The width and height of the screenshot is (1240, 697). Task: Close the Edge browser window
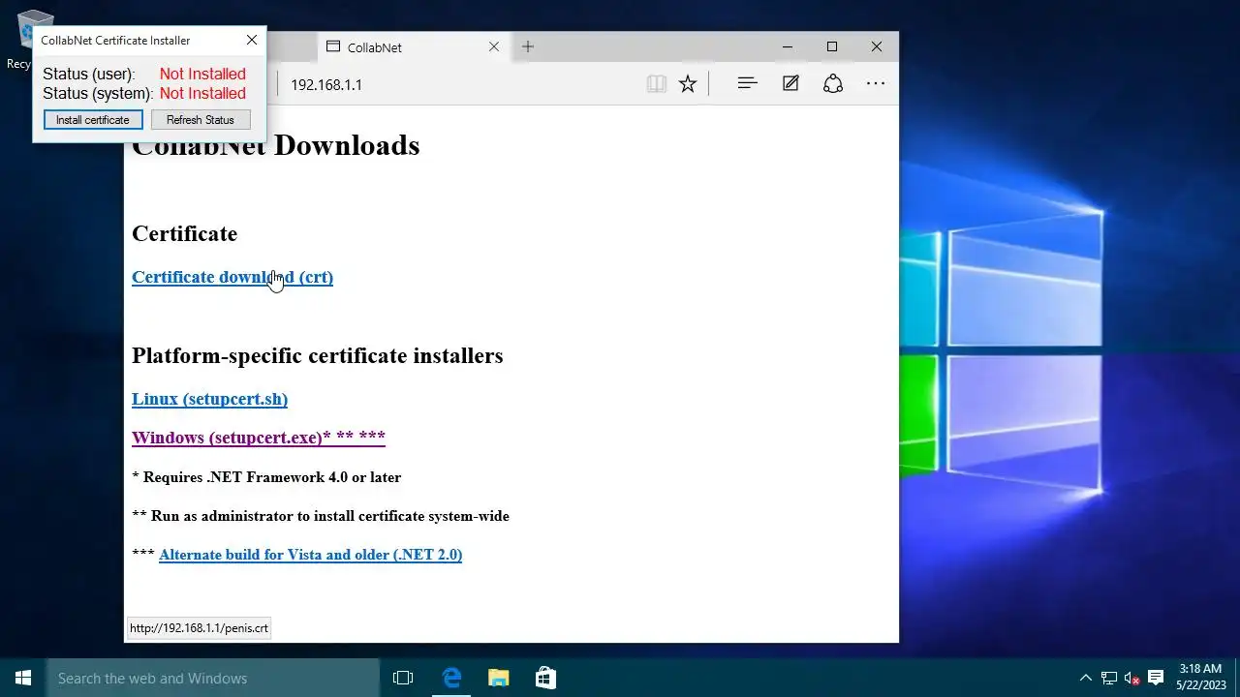click(x=876, y=46)
